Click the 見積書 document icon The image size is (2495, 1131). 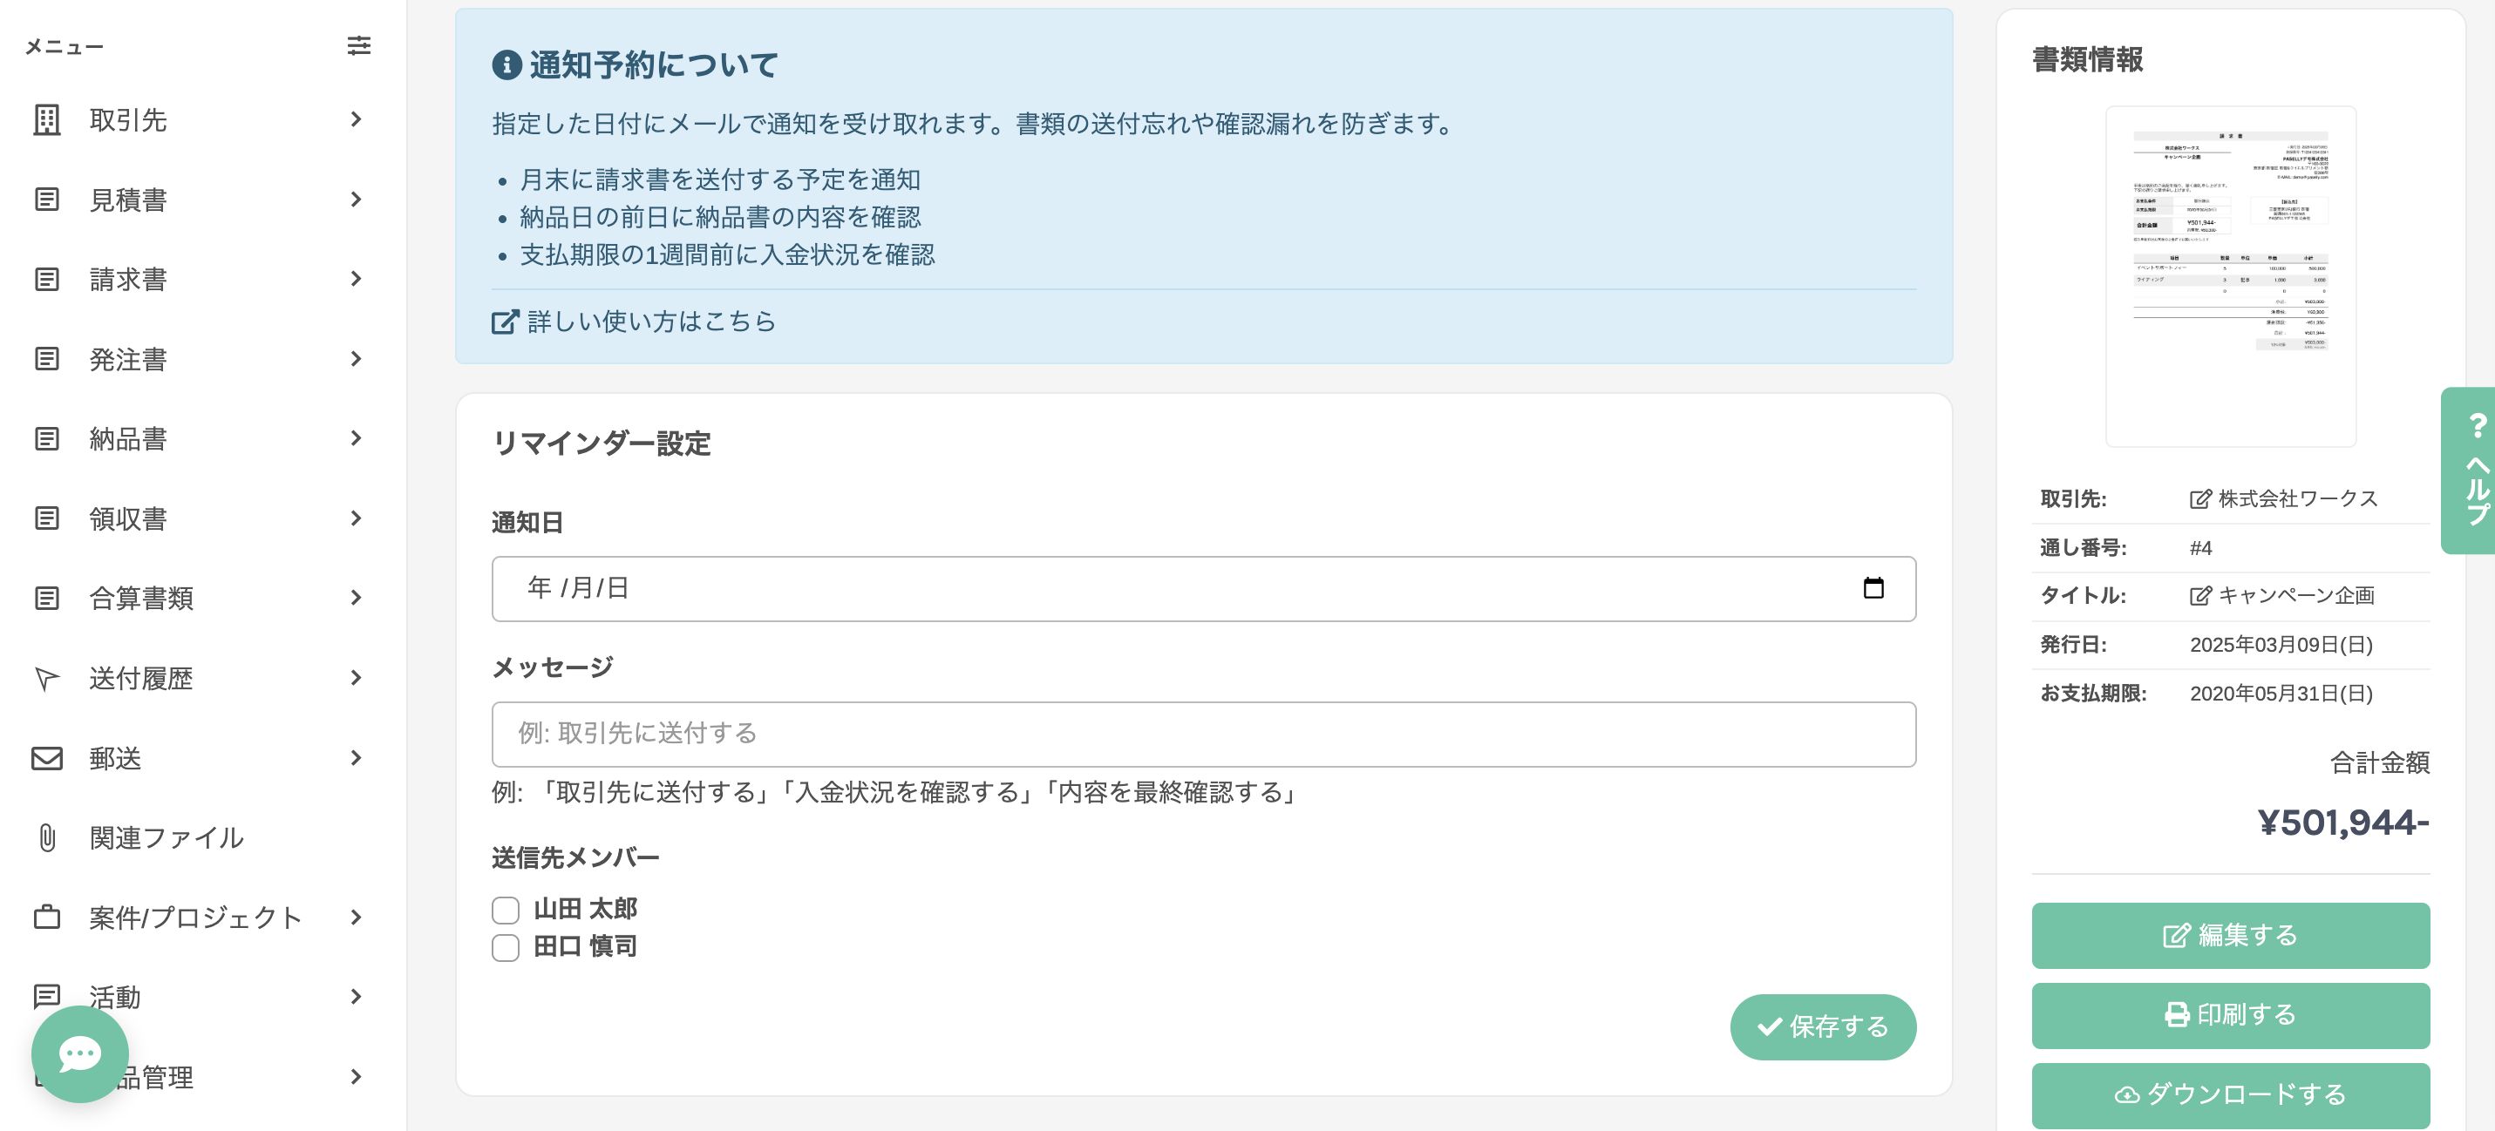point(46,200)
